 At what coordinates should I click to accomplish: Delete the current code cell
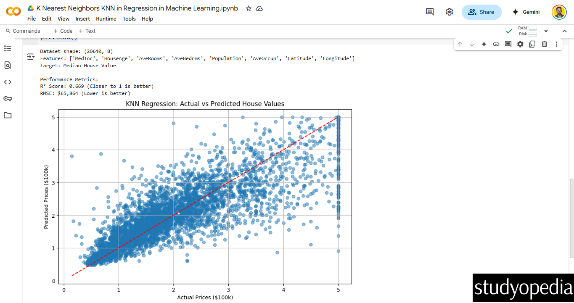(x=544, y=44)
